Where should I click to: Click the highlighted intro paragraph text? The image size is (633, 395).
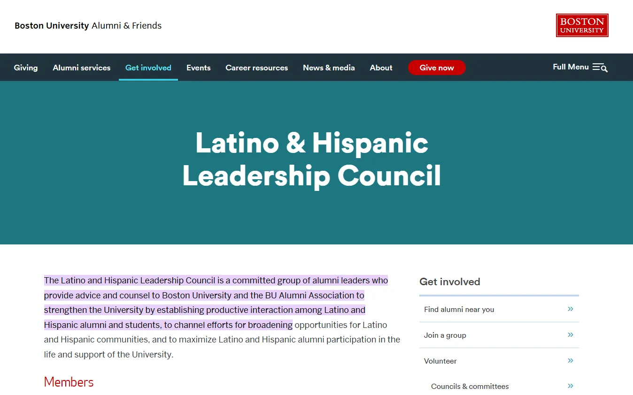pos(216,303)
